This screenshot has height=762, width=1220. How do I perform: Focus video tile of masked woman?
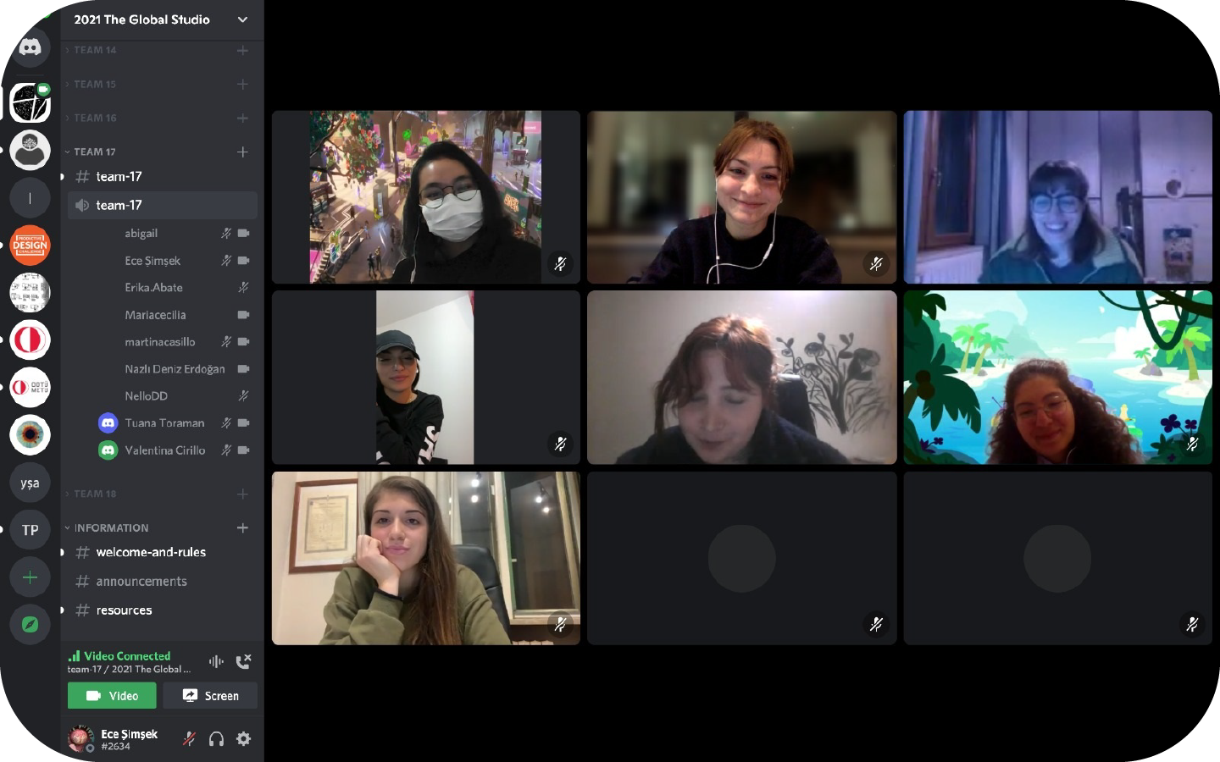[426, 197]
